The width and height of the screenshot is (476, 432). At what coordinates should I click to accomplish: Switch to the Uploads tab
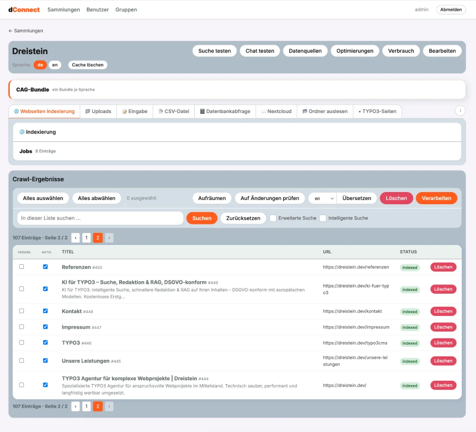coord(98,111)
